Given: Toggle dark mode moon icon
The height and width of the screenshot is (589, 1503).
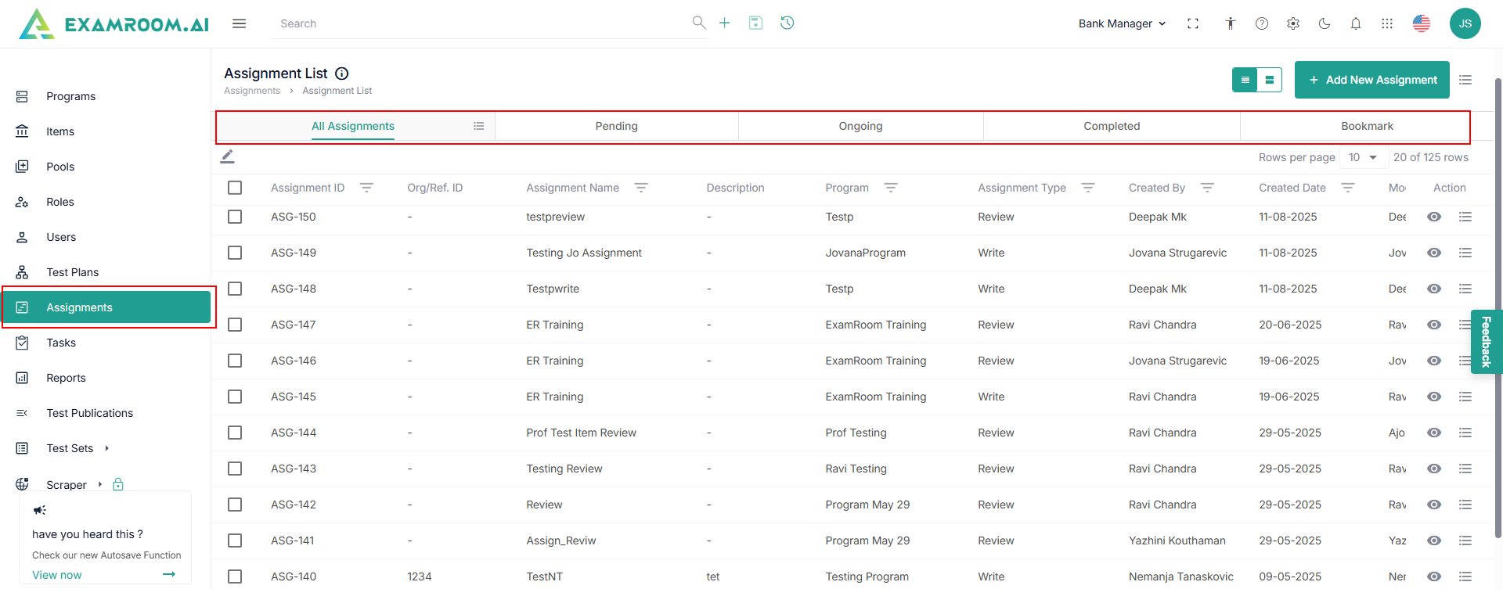Looking at the screenshot, I should point(1325,23).
